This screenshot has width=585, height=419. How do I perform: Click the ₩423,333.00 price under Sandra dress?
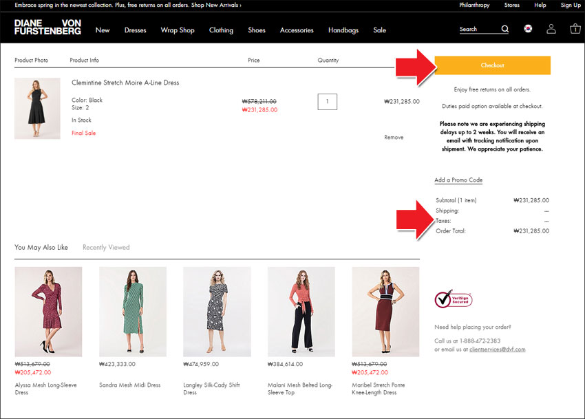(x=117, y=364)
